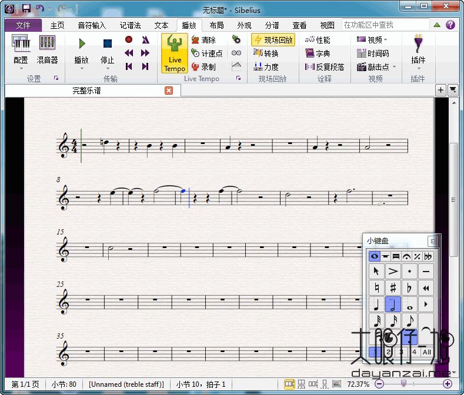
Task: Open the 混音器 mixer
Action: coord(47,43)
